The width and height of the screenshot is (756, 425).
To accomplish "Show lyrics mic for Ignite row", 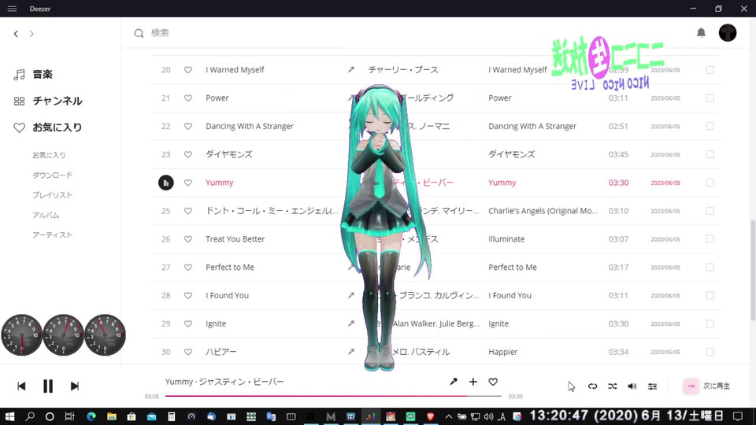I will click(x=351, y=323).
